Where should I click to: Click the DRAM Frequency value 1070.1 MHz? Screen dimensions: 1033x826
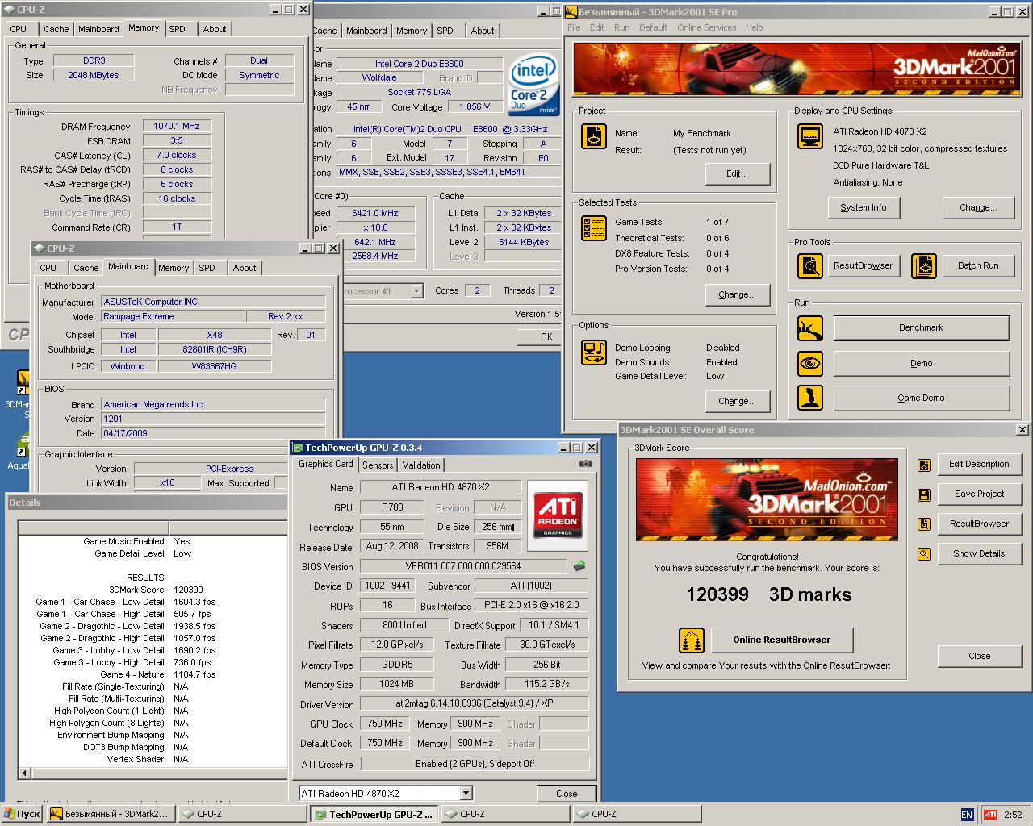point(177,127)
